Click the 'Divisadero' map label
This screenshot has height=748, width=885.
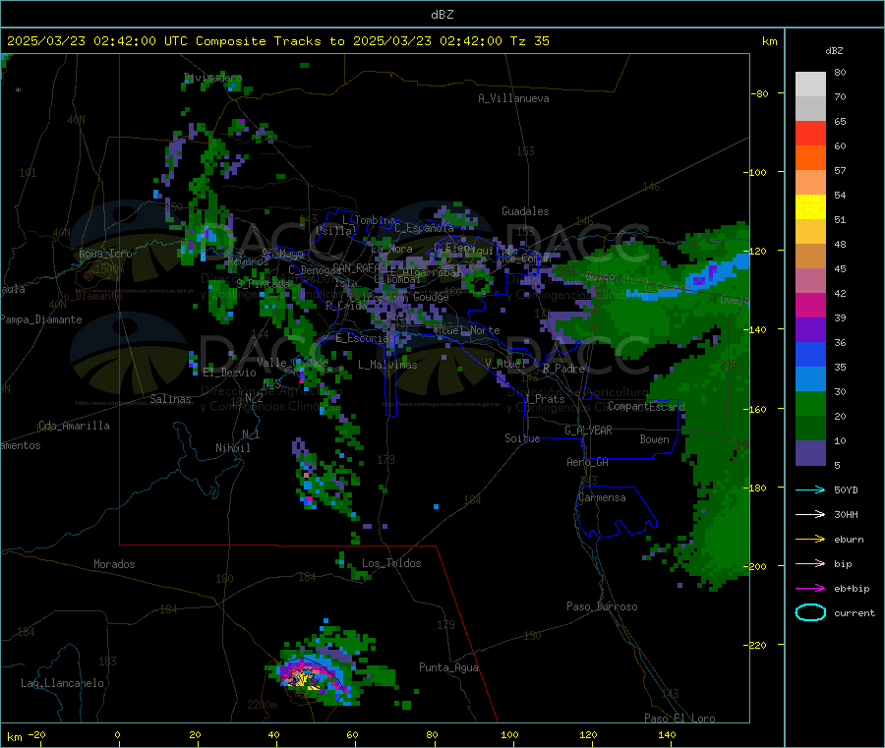[x=212, y=78]
